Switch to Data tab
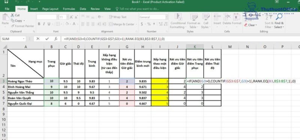This screenshot has height=140, width=300. click(x=83, y=9)
